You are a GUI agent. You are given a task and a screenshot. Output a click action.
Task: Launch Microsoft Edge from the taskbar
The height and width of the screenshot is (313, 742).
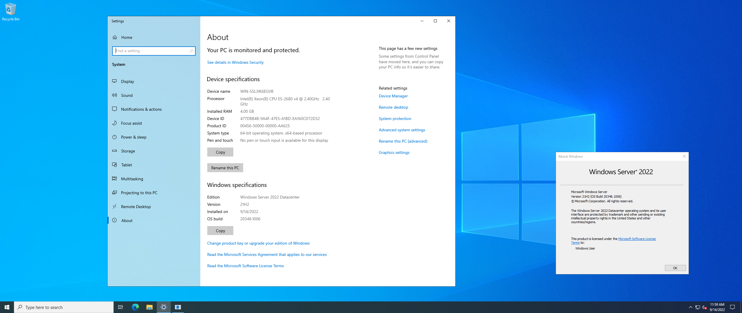(135, 307)
